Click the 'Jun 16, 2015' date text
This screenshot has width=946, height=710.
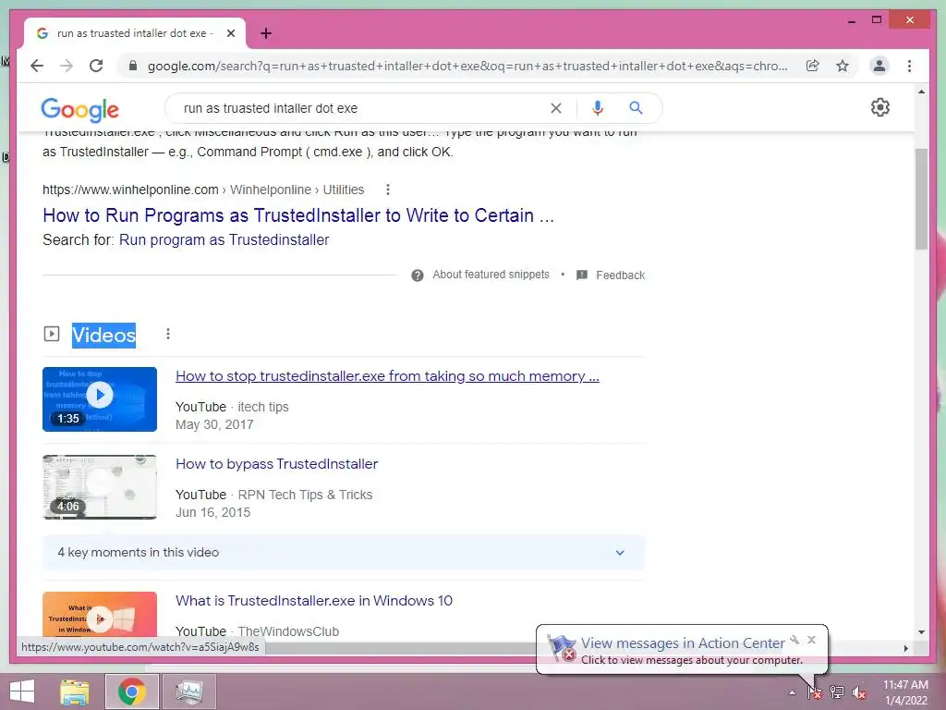coord(213,512)
